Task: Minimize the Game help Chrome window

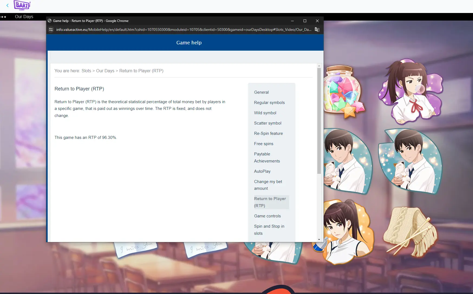Action: tap(292, 21)
